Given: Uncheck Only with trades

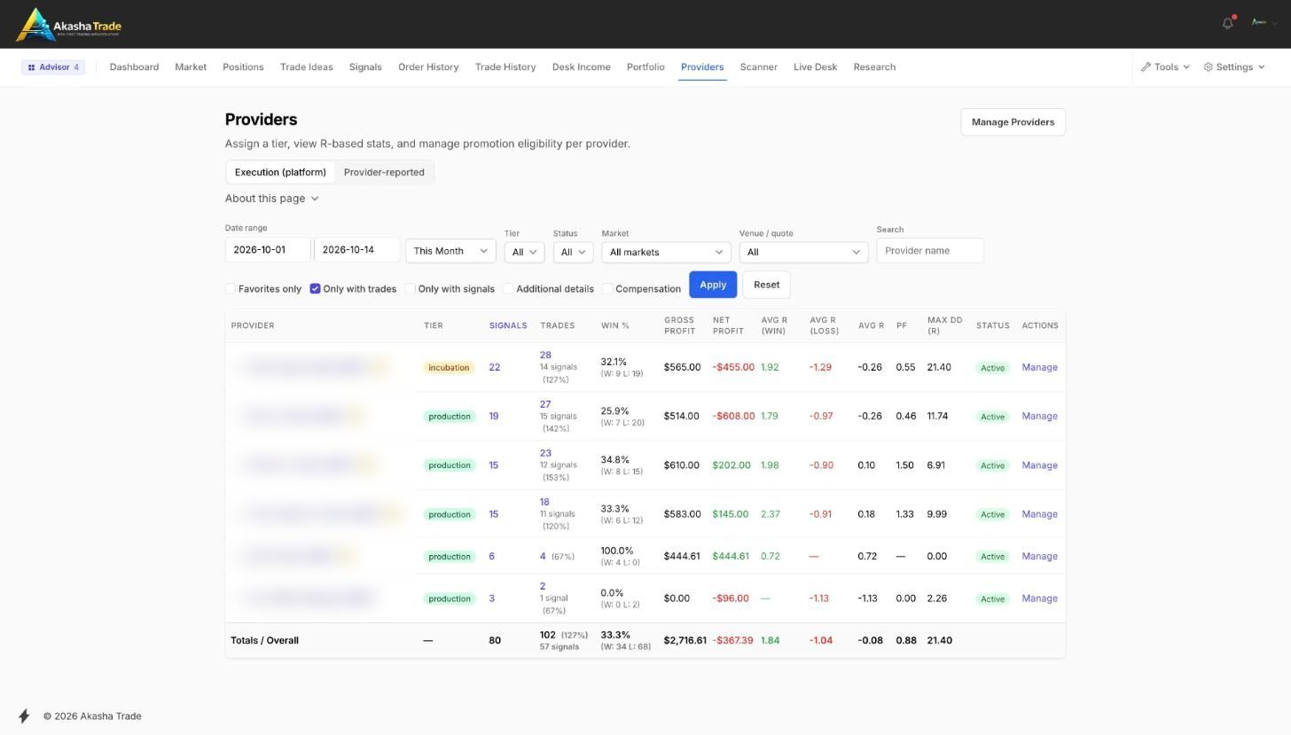Looking at the screenshot, I should coord(315,289).
